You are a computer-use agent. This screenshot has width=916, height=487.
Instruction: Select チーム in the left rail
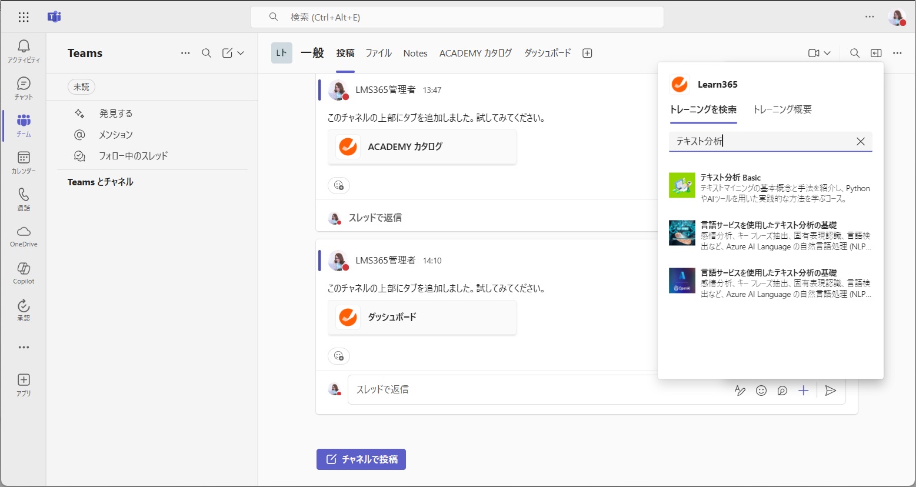24,125
